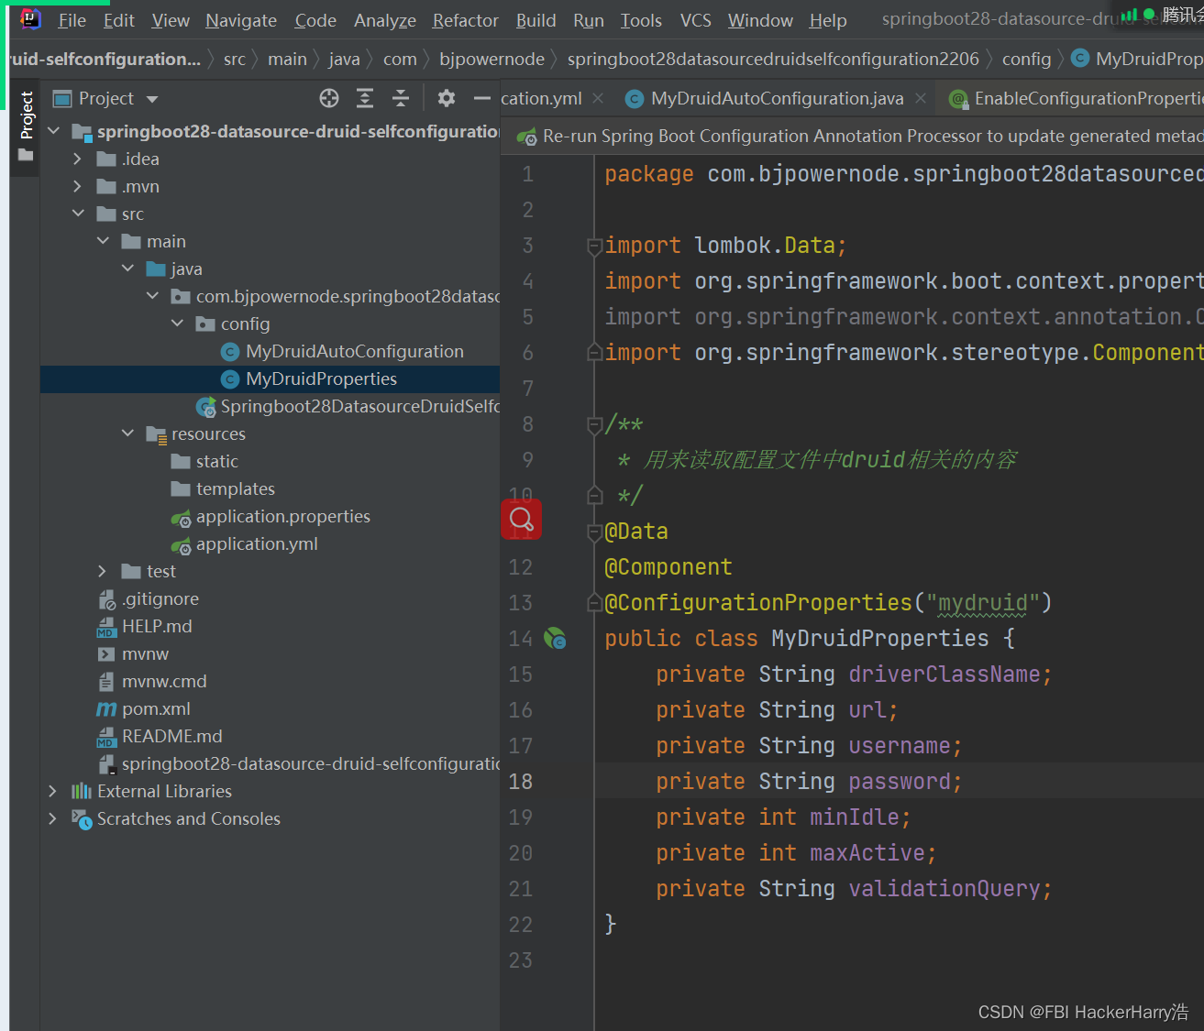Click the Scratches and Consoles icon
The height and width of the screenshot is (1031, 1204).
pyautogui.click(x=82, y=819)
